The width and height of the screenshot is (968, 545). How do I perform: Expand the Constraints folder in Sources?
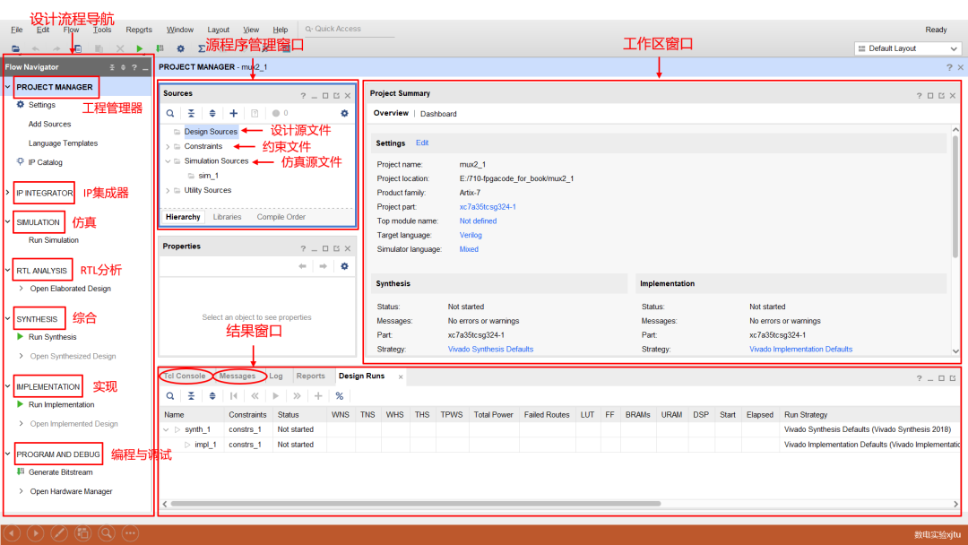click(168, 146)
